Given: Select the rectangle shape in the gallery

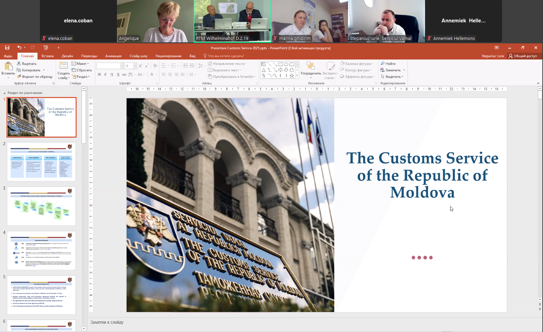Looking at the screenshot, I should click(x=280, y=64).
